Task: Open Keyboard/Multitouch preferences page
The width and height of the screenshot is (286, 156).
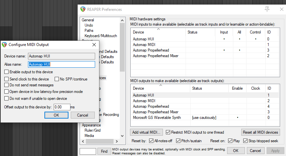Action: 101,36
